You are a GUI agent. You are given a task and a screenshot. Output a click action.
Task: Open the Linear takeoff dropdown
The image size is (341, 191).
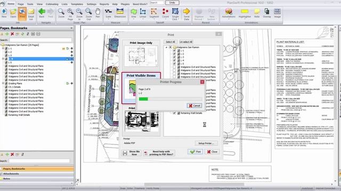tap(143, 19)
